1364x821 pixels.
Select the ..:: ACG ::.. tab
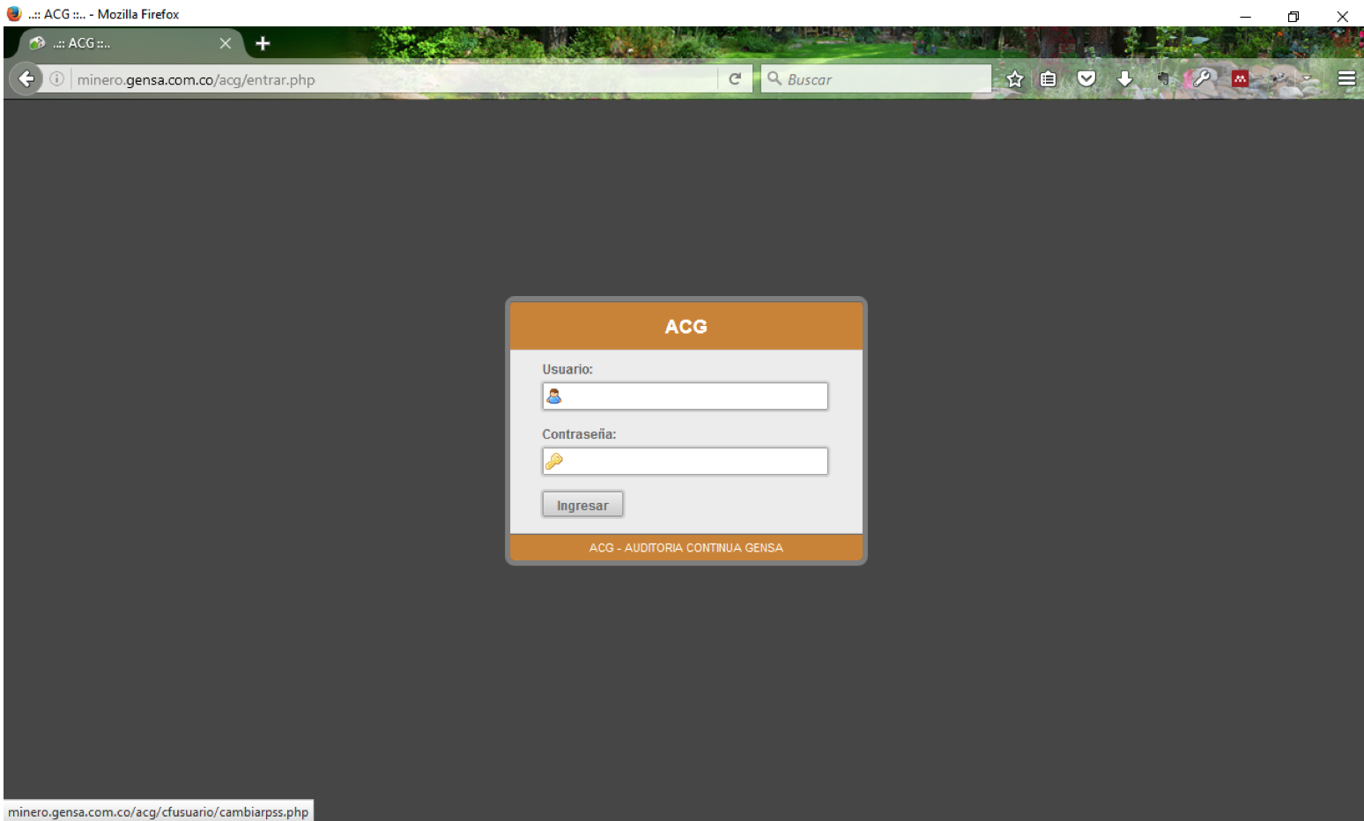pyautogui.click(x=130, y=43)
